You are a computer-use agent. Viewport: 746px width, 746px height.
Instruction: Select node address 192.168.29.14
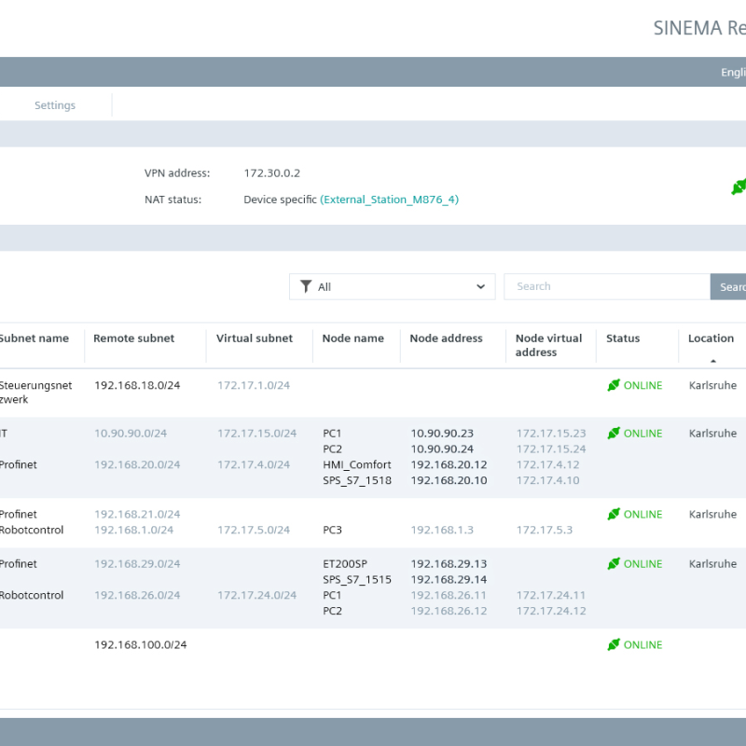coord(449,579)
